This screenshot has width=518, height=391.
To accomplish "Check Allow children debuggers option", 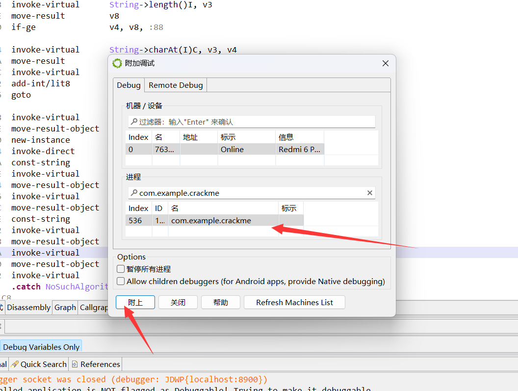I will [121, 282].
